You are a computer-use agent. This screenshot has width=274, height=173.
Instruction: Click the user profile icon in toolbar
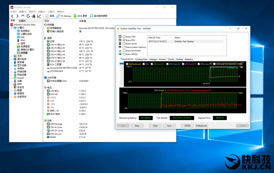(x=34, y=16)
